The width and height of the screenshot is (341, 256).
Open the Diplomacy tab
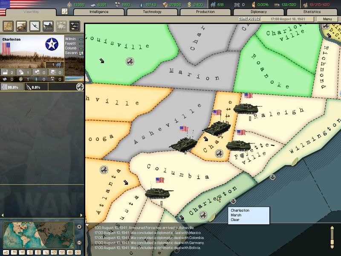[x=259, y=12]
